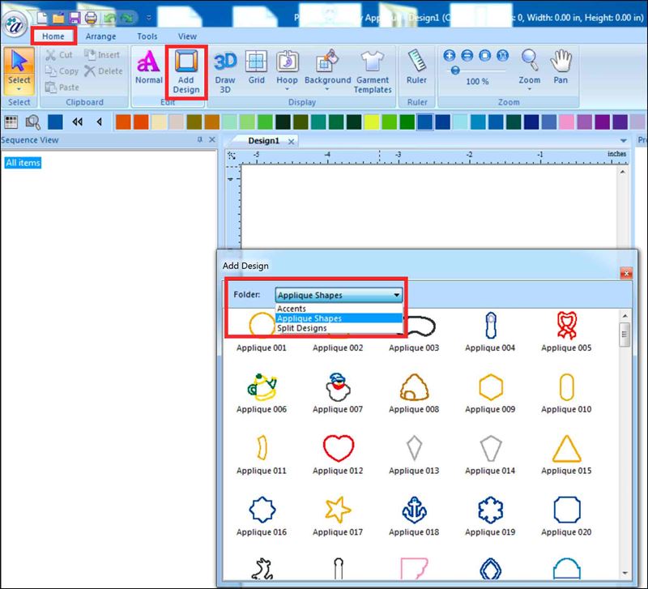Enable the Draw 3D view
This screenshot has height=589, width=648.
click(x=225, y=69)
